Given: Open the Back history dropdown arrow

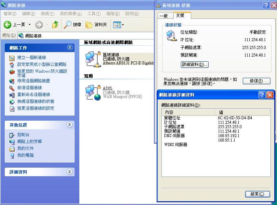Looking at the screenshot, I should tap(29, 24).
